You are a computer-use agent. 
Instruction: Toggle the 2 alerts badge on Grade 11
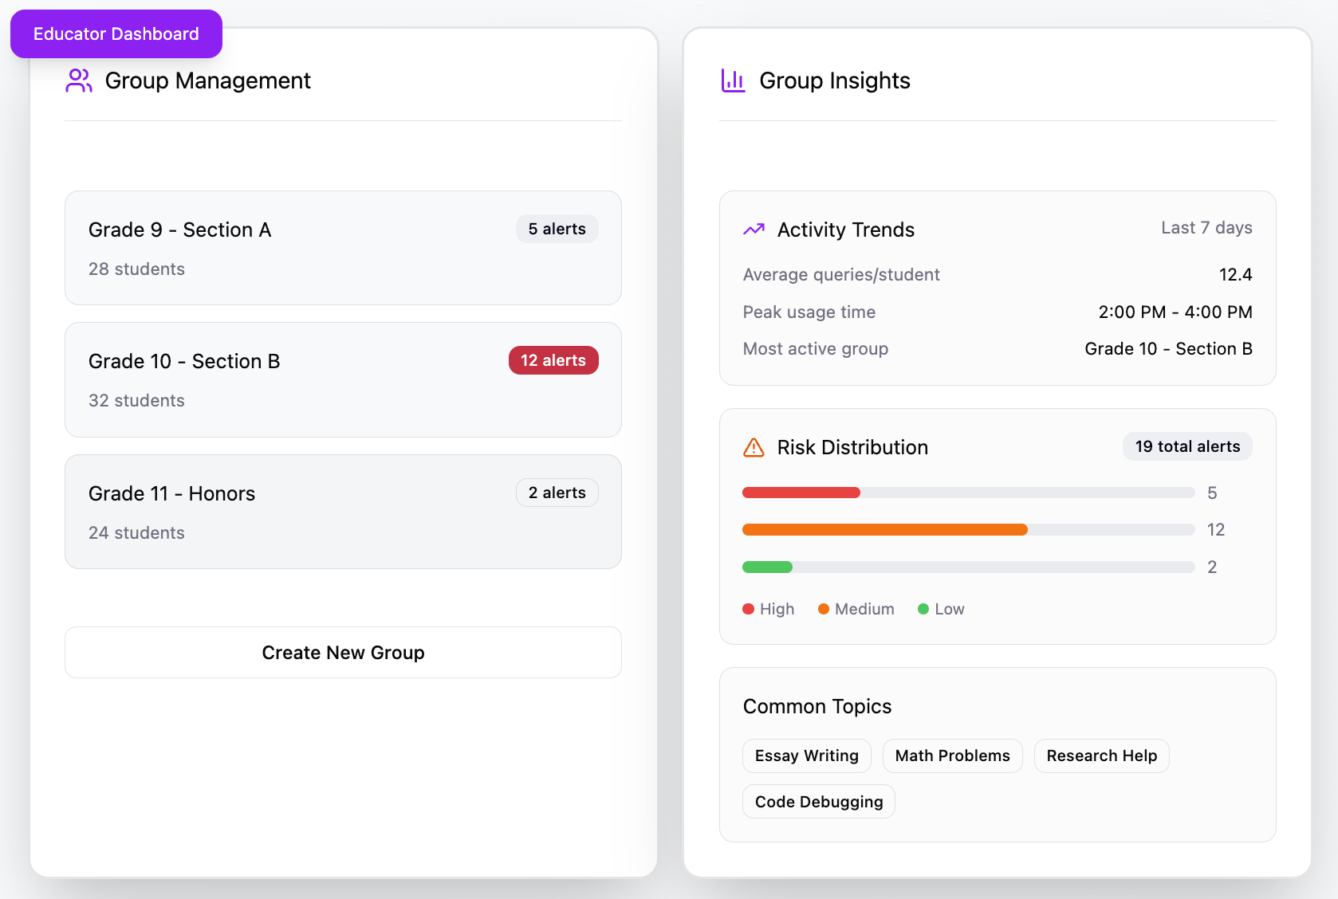tap(557, 493)
